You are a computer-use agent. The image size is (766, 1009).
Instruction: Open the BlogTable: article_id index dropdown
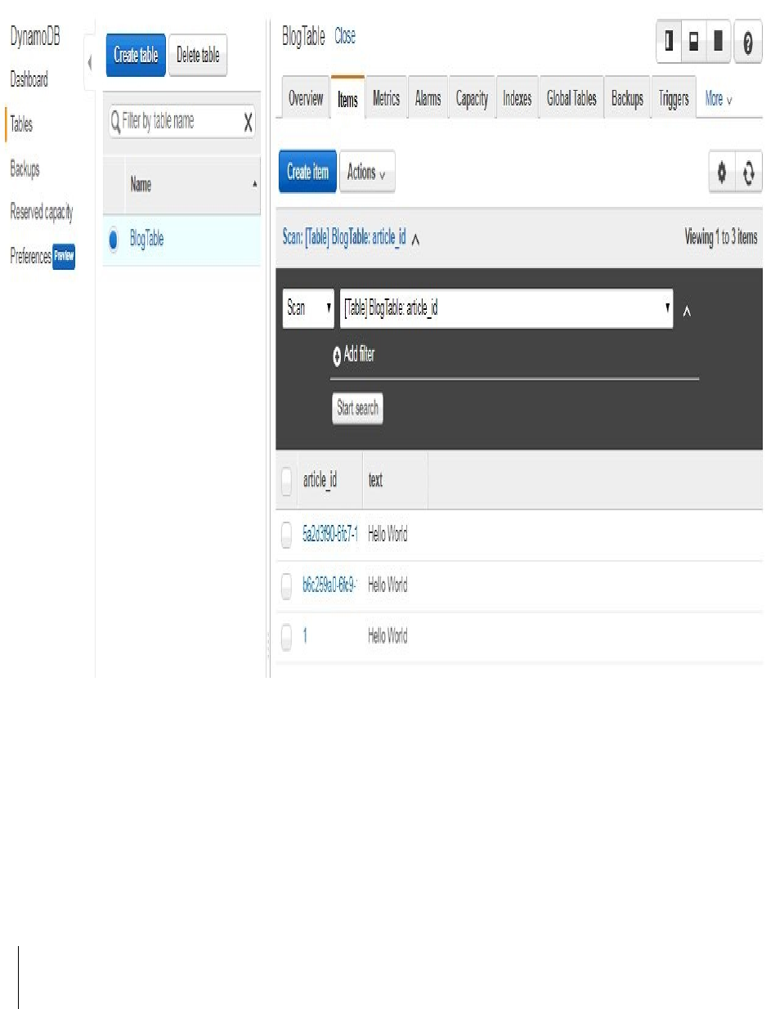(507, 309)
